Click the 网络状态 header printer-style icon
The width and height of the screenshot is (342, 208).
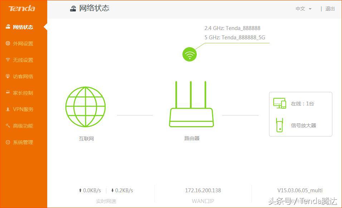[73, 8]
